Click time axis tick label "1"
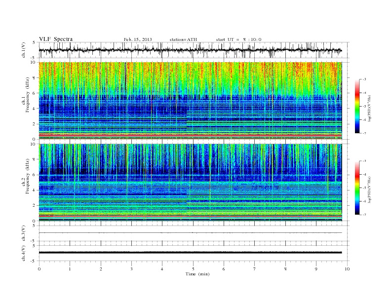Screen dimensions: 391x302 coord(70,269)
